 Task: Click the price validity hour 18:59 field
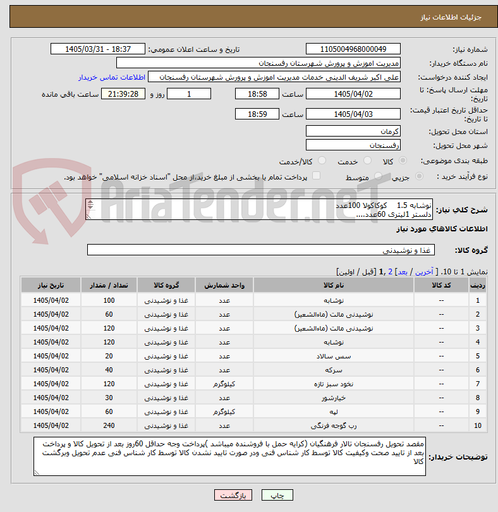257,114
